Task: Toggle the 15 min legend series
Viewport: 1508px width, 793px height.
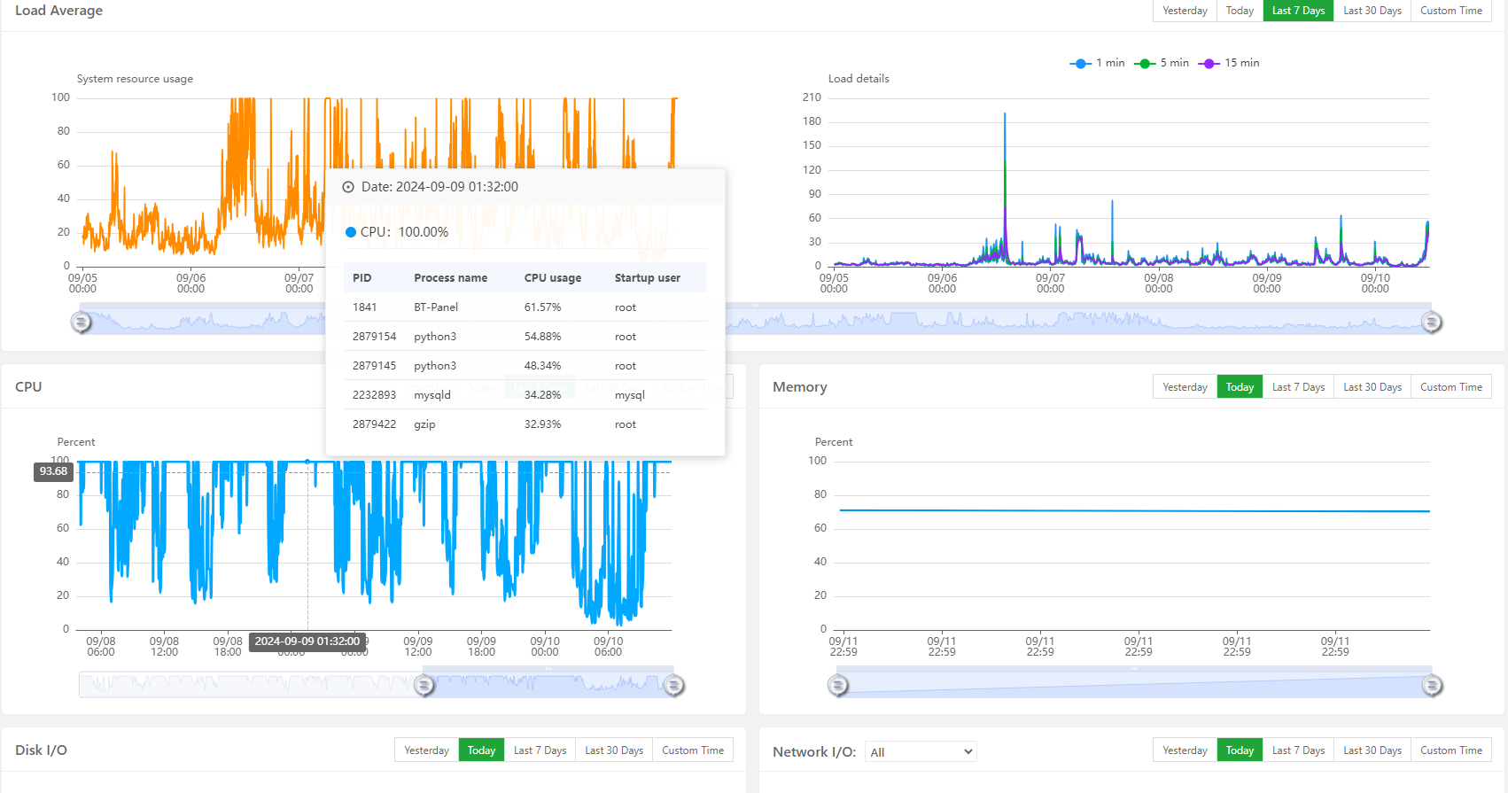Action: point(1229,63)
